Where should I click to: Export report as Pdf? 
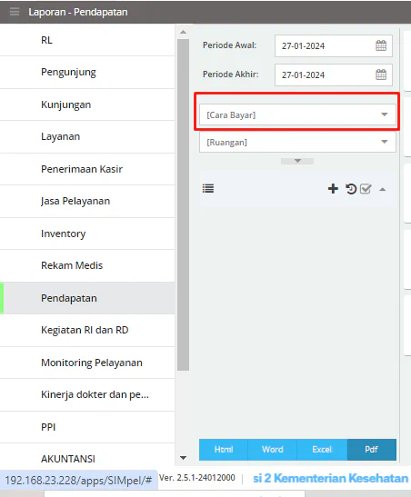coord(371,450)
